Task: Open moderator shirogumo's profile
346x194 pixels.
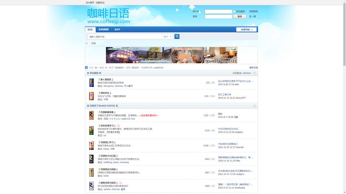Action: 108,86
